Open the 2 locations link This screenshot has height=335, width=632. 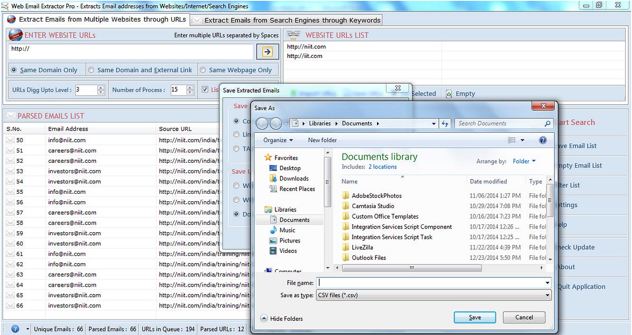point(382,166)
